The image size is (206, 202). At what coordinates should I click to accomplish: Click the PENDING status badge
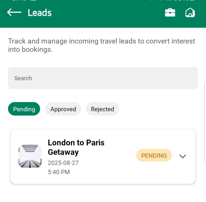coord(154,156)
